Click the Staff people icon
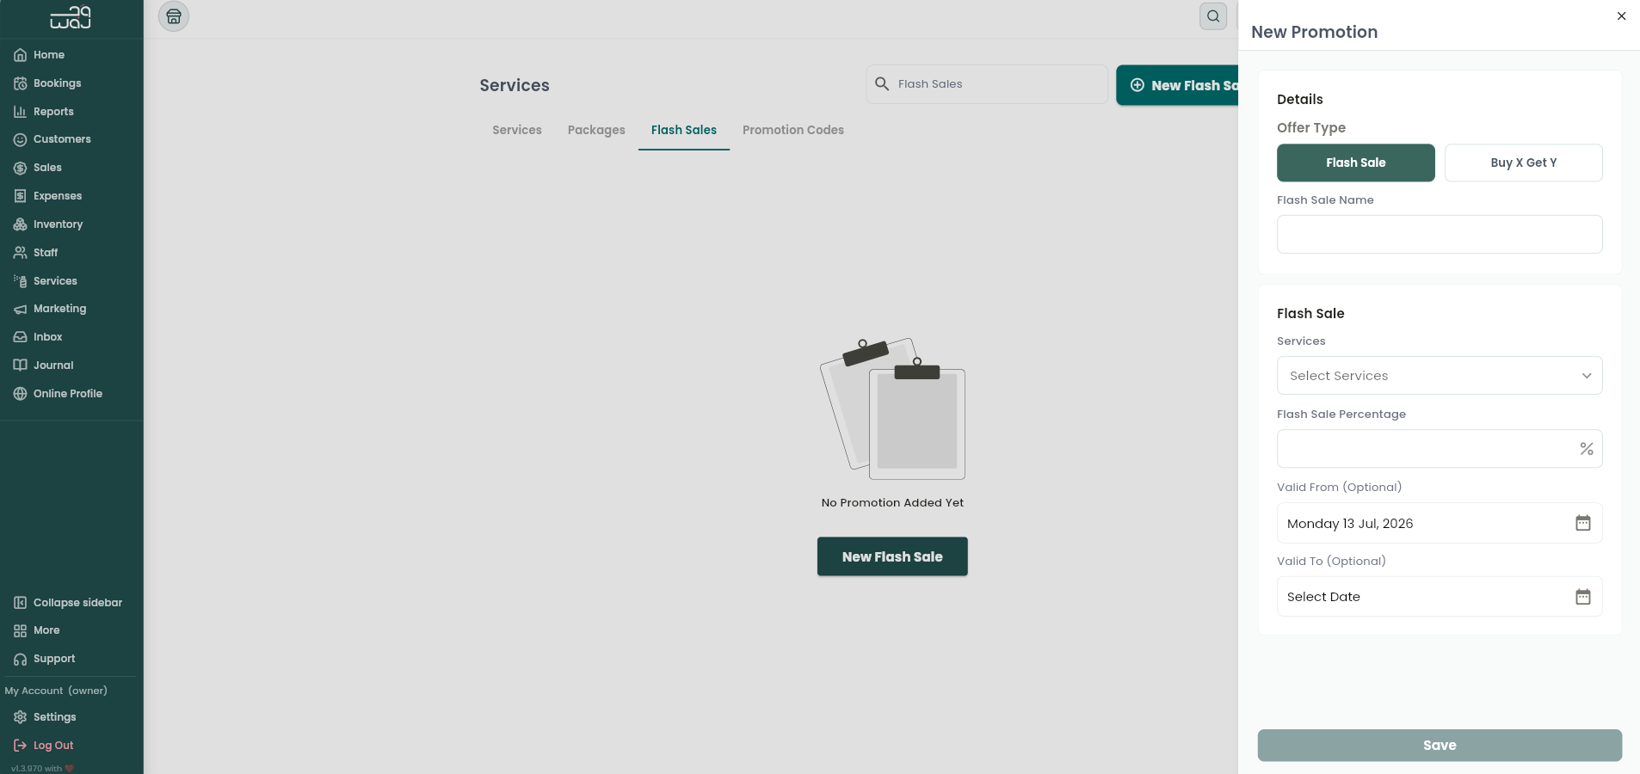The height and width of the screenshot is (774, 1640). point(20,253)
